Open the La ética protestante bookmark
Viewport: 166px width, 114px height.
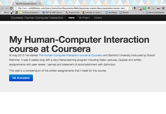[29, 12]
